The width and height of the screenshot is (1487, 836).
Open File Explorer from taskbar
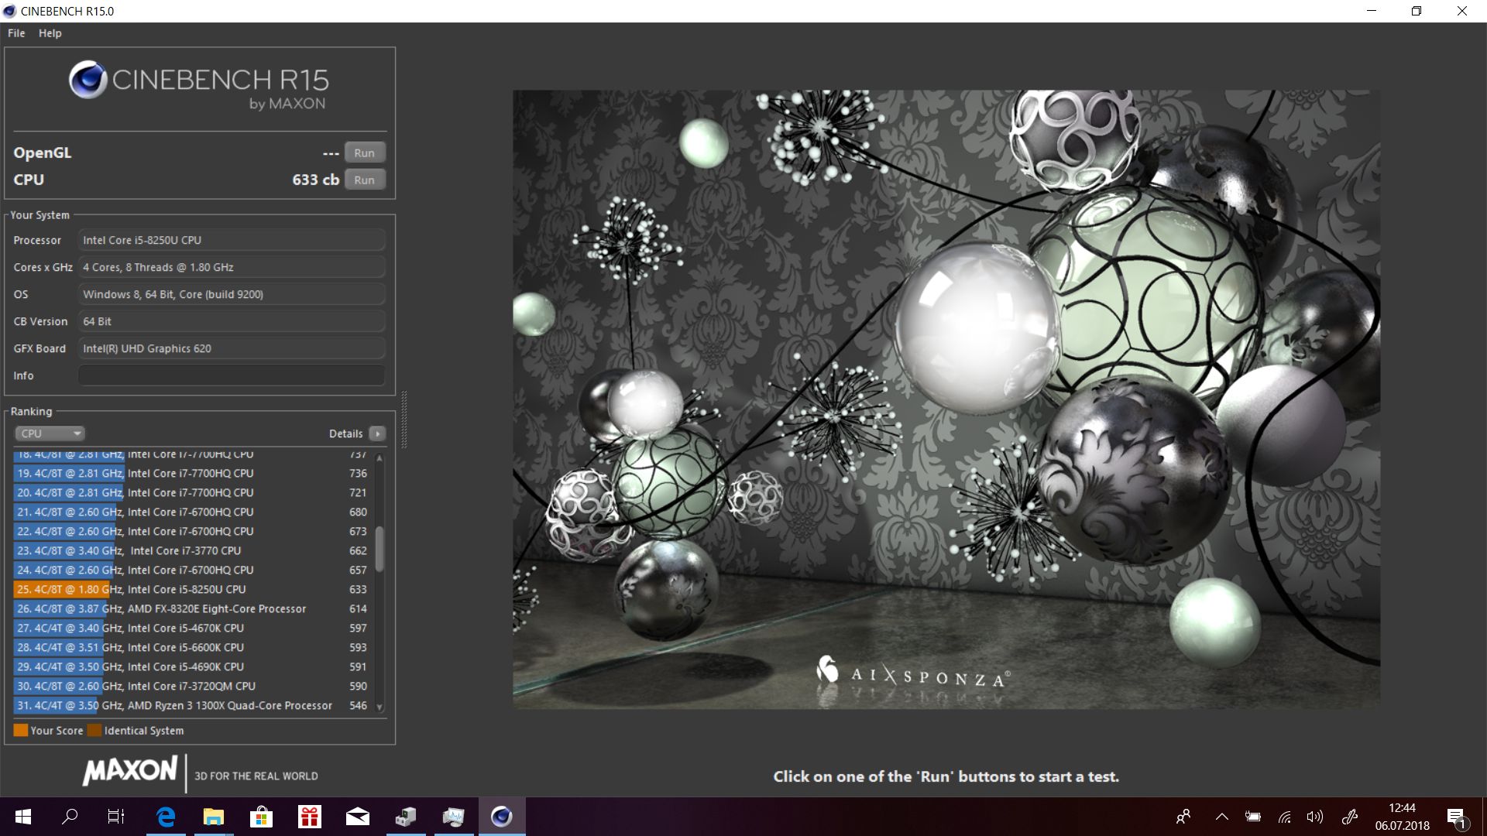213,817
